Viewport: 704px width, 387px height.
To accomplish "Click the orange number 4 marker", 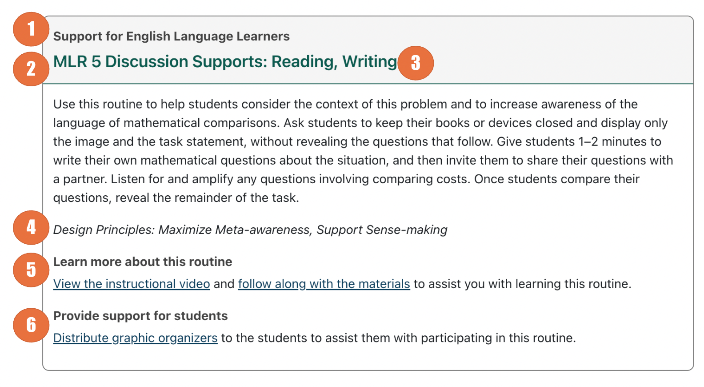I will (31, 227).
